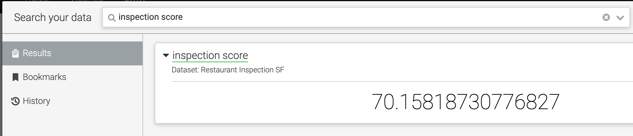Select the 70.158 result value
This screenshot has width=633, height=136.
tap(465, 102)
